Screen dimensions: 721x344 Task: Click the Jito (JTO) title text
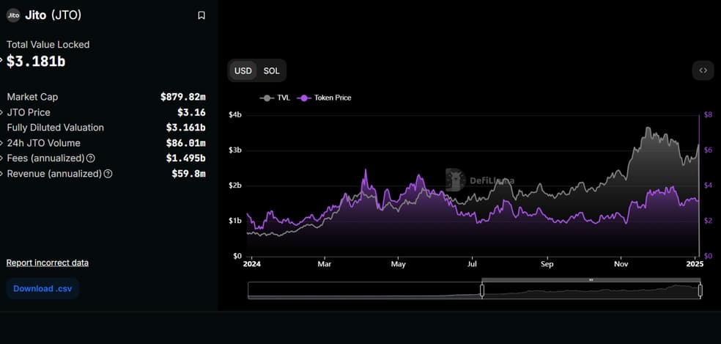53,15
